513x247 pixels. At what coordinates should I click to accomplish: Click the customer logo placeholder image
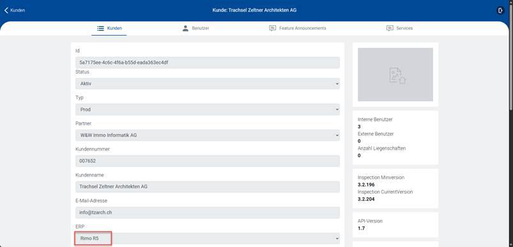395,74
